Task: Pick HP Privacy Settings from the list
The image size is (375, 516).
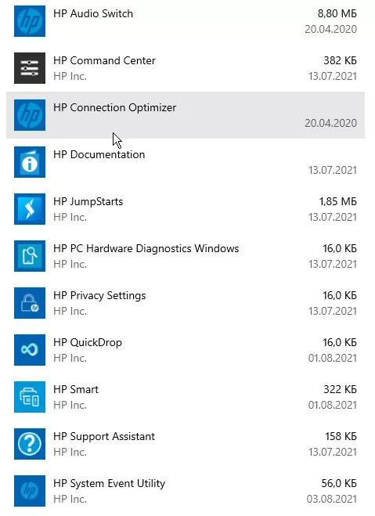Action: (x=186, y=303)
